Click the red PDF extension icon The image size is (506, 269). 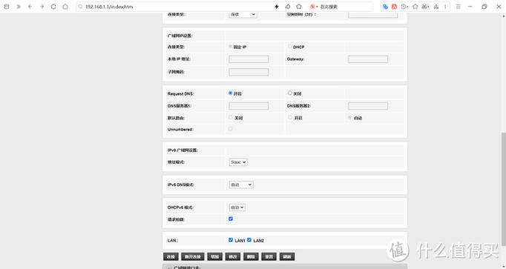click(x=394, y=7)
